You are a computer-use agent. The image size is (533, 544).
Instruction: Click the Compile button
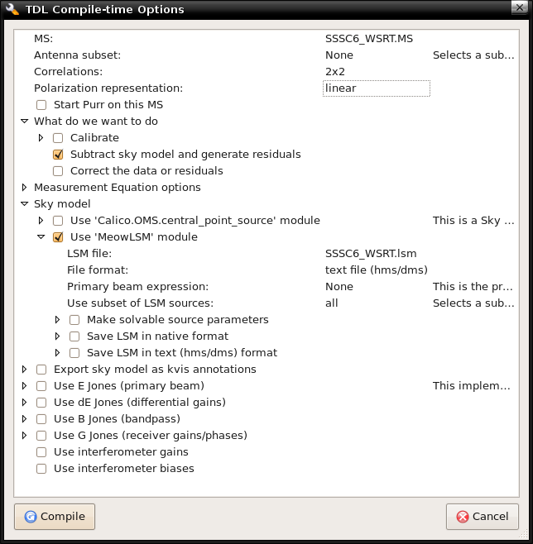(55, 516)
